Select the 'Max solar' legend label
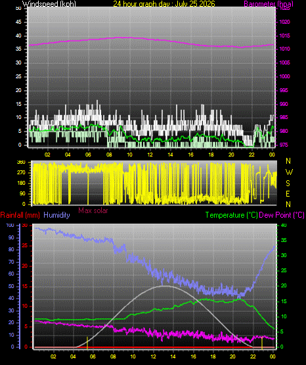Viewport: 306px width, 365px height. [93, 210]
